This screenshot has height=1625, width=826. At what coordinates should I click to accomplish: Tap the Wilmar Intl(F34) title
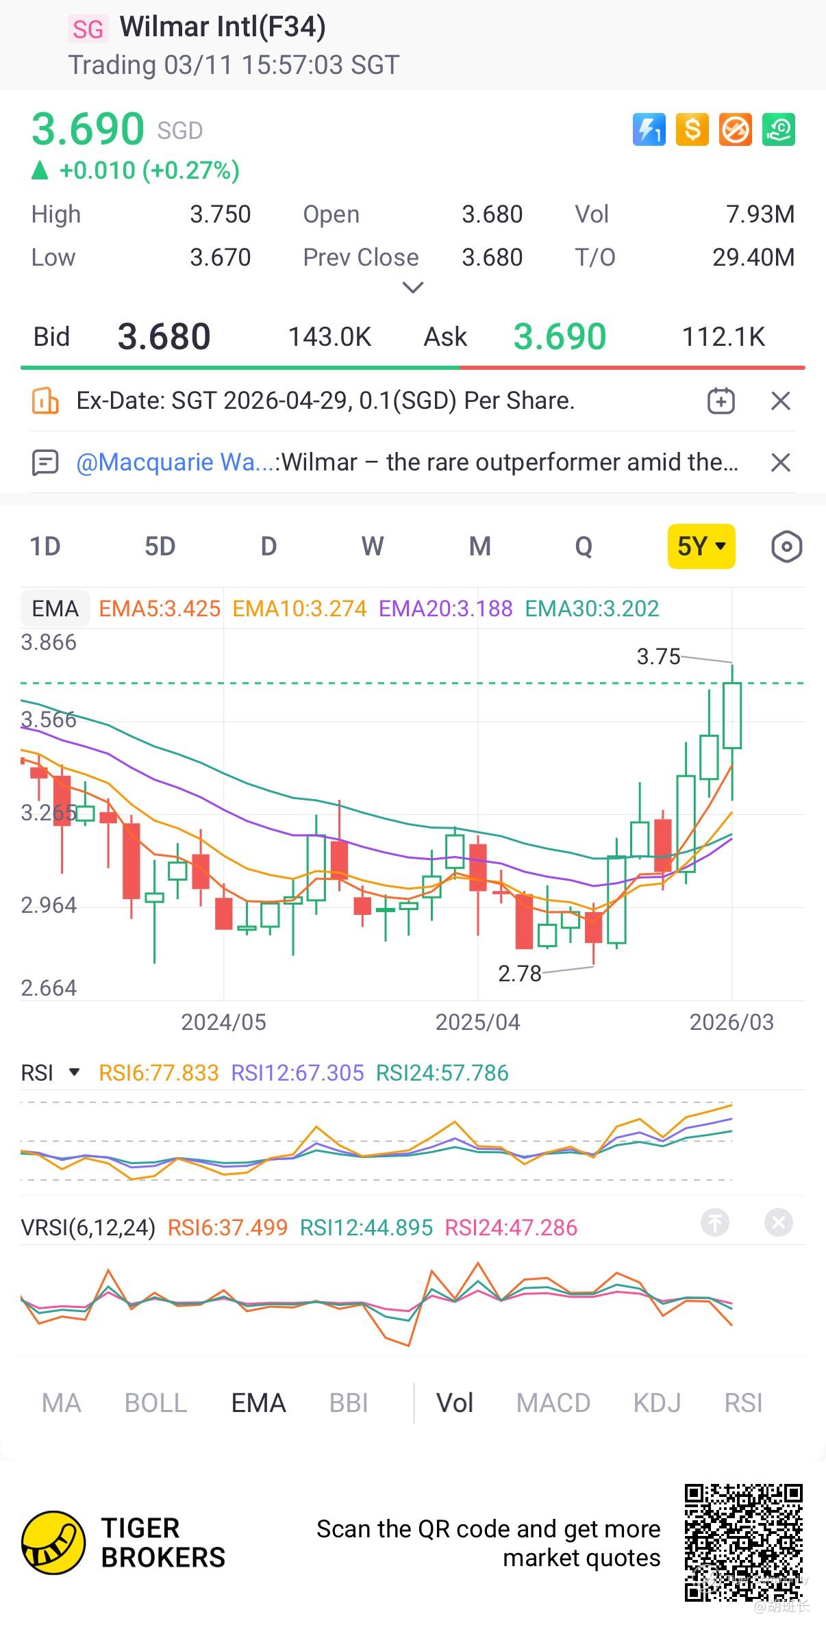click(x=223, y=27)
